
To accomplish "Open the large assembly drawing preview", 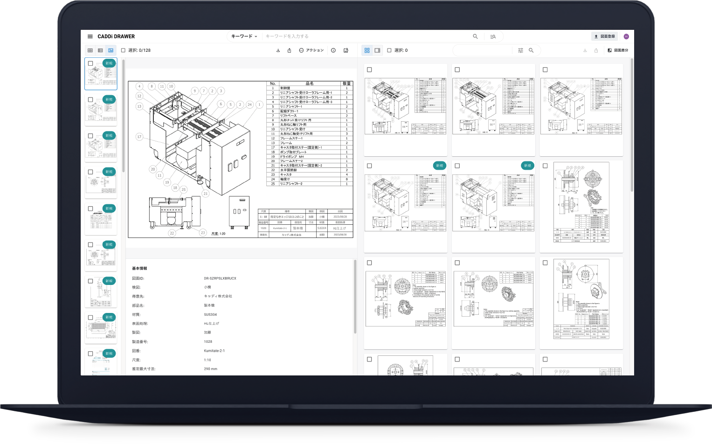I will click(240, 159).
